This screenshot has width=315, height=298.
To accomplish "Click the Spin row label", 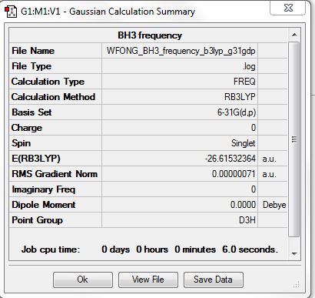I will point(21,143).
